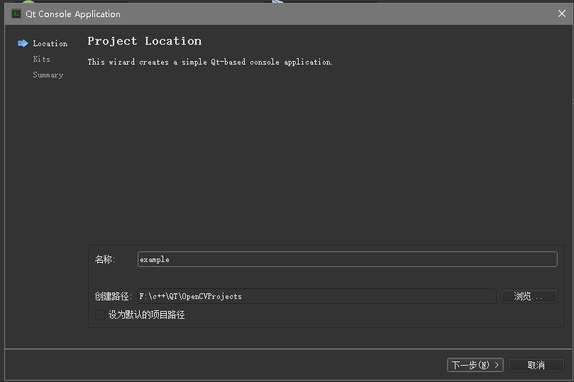This screenshot has width=574, height=382.
Task: Click the 创建路径 field with F:\c++\QT\OpenCVProjects
Action: pyautogui.click(x=317, y=296)
